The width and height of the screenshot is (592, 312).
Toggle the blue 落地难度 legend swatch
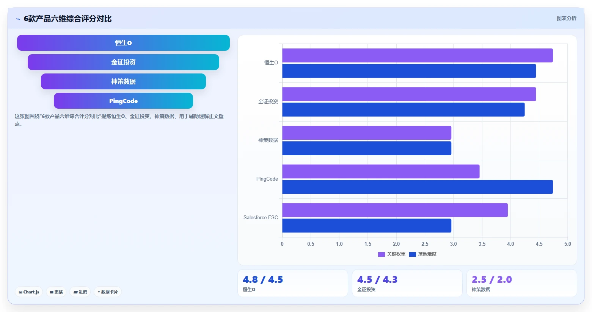coord(413,254)
